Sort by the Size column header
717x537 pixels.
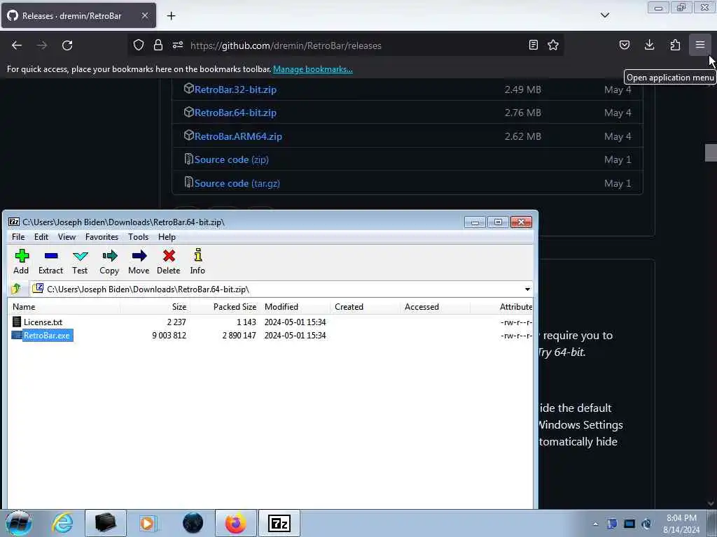click(x=155, y=307)
